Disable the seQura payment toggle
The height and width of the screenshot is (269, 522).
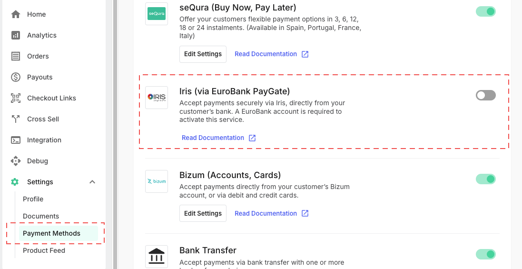click(x=486, y=11)
